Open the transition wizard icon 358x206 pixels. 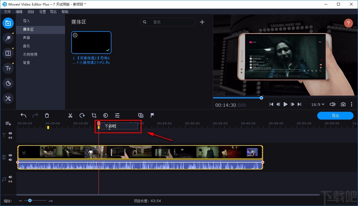(x=141, y=115)
